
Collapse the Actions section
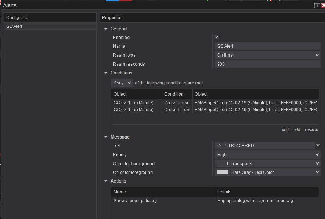[106, 181]
